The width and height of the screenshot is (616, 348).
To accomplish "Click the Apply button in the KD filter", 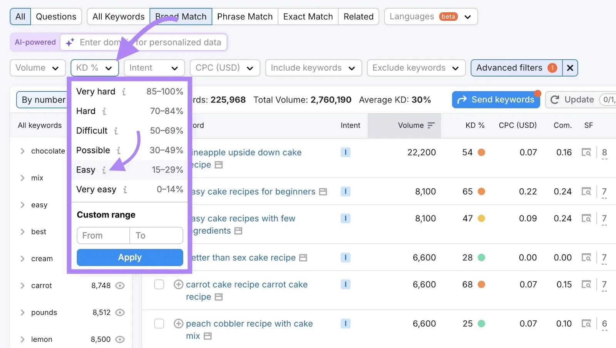I will click(129, 257).
